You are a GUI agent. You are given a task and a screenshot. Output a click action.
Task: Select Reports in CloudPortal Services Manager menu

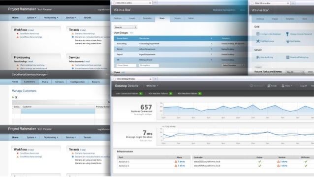click(95, 82)
